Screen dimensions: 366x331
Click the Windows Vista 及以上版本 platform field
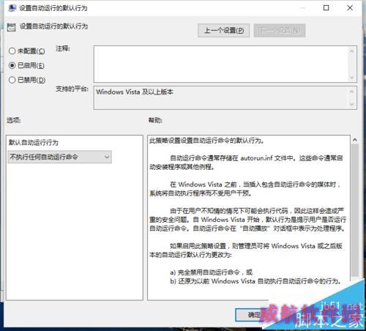pyautogui.click(x=221, y=97)
